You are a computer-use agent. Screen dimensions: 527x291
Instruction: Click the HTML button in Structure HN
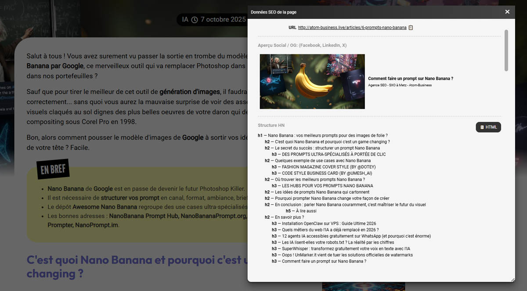point(488,127)
